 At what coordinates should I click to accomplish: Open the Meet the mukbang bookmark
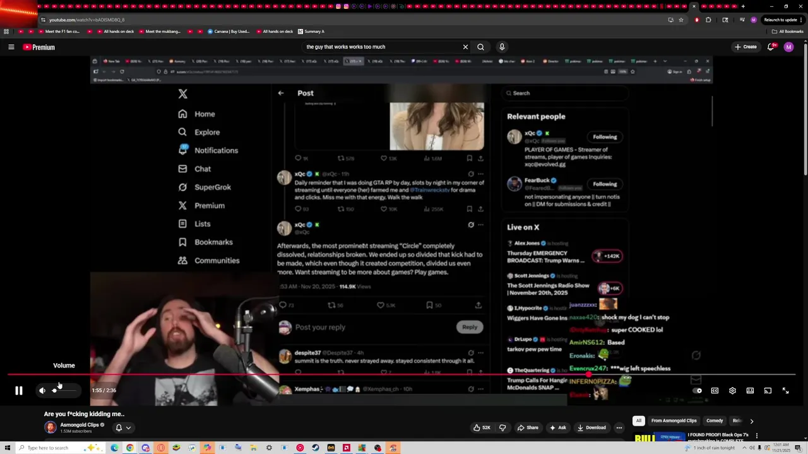(x=158, y=32)
